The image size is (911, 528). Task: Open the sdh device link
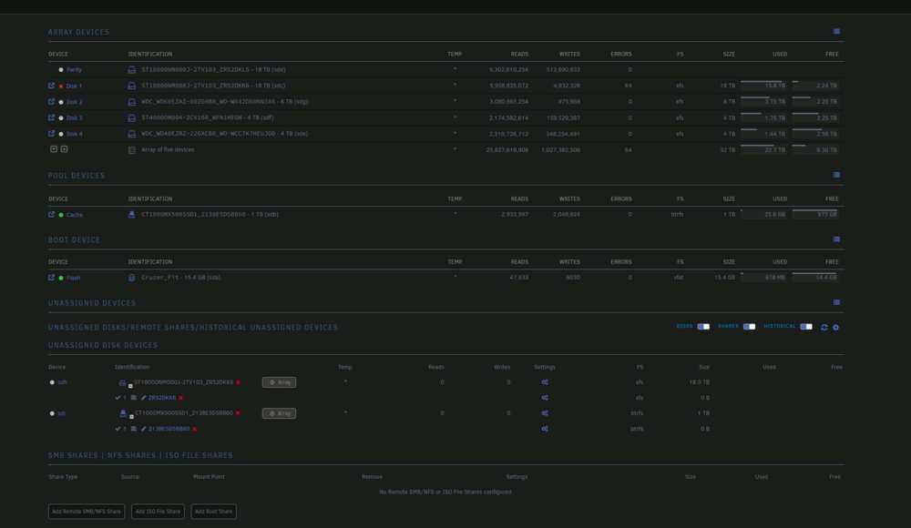coord(62,382)
